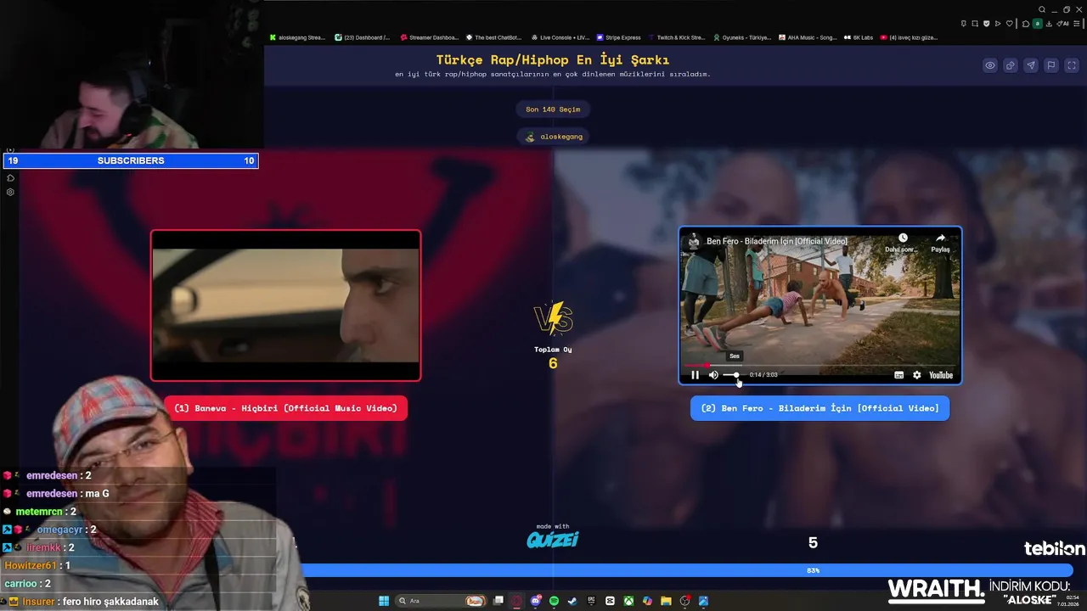Open the Oyuneks bookmark
1087x611 pixels.
click(742, 37)
